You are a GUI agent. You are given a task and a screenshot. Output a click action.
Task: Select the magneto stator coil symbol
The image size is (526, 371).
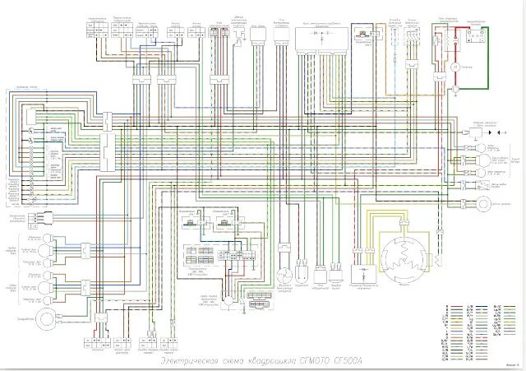tap(405, 260)
